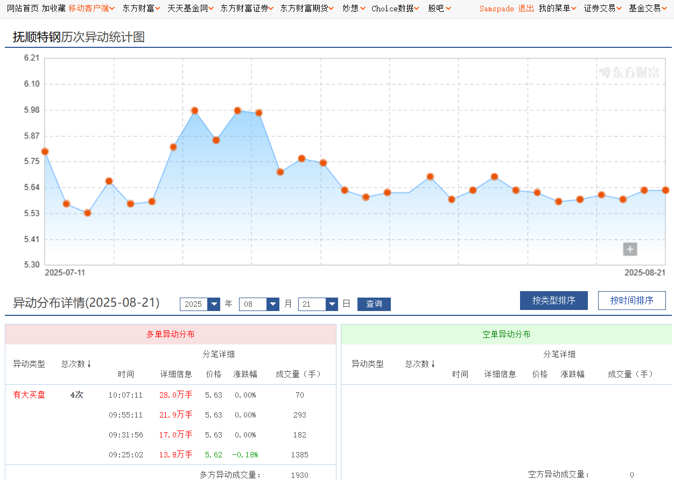Image resolution: width=674 pixels, height=480 pixels.
Task: Click the 多单异动分布 header
Action: pos(171,334)
